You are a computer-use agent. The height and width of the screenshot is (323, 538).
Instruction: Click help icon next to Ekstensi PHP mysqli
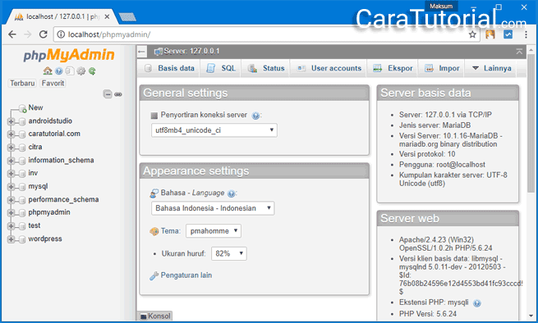(x=477, y=303)
